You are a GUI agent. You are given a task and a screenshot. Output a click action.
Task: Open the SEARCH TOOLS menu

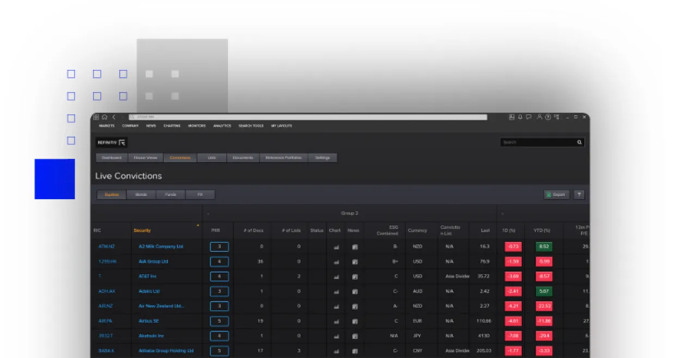[x=251, y=126]
